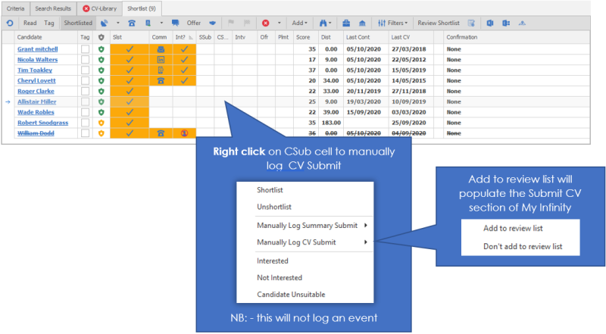The width and height of the screenshot is (606, 334).
Task: Click the briefcase icon in the toolbar
Action: (x=346, y=23)
